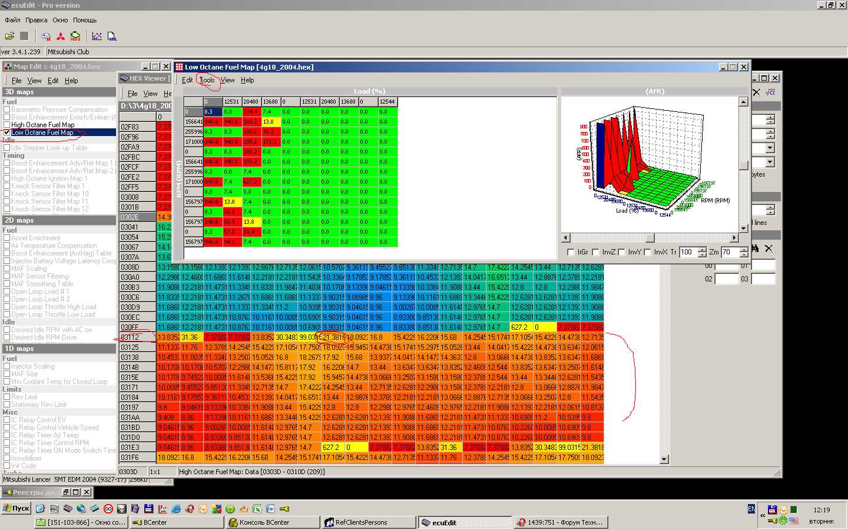
Task: Open the Файл menu
Action: [x=12, y=20]
